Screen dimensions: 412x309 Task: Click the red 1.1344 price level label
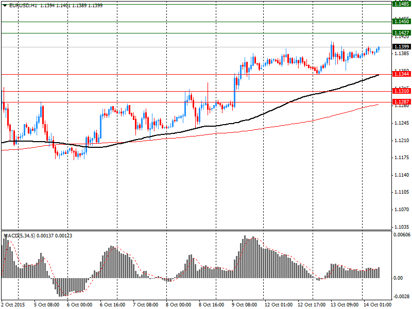point(402,74)
